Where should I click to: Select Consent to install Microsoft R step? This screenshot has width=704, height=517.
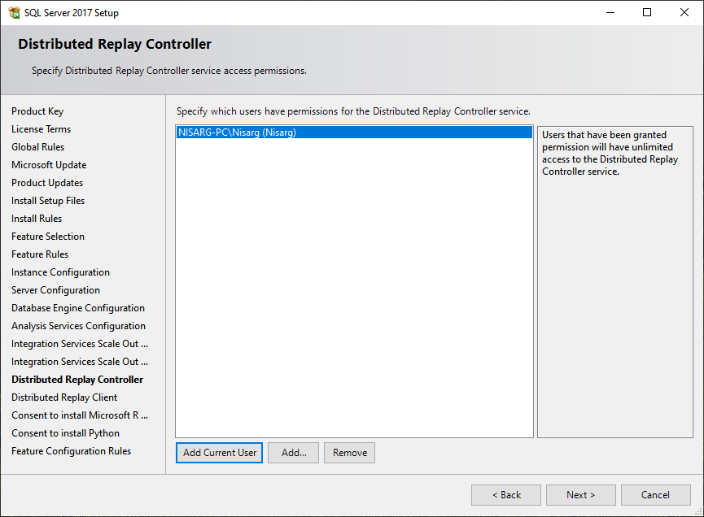pyautogui.click(x=80, y=415)
